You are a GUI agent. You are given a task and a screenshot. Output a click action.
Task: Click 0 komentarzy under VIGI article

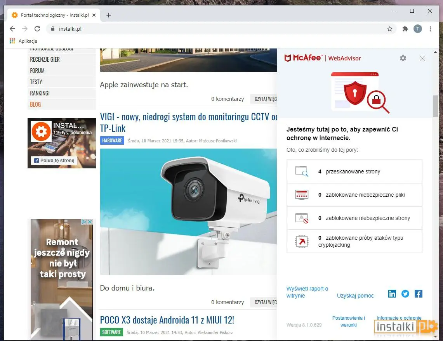click(228, 302)
